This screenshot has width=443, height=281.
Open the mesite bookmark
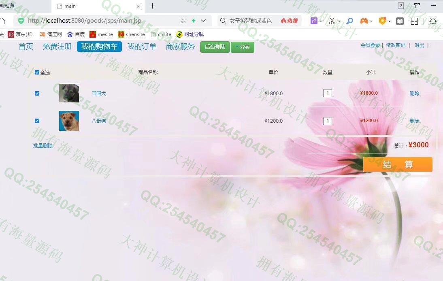tap(101, 34)
